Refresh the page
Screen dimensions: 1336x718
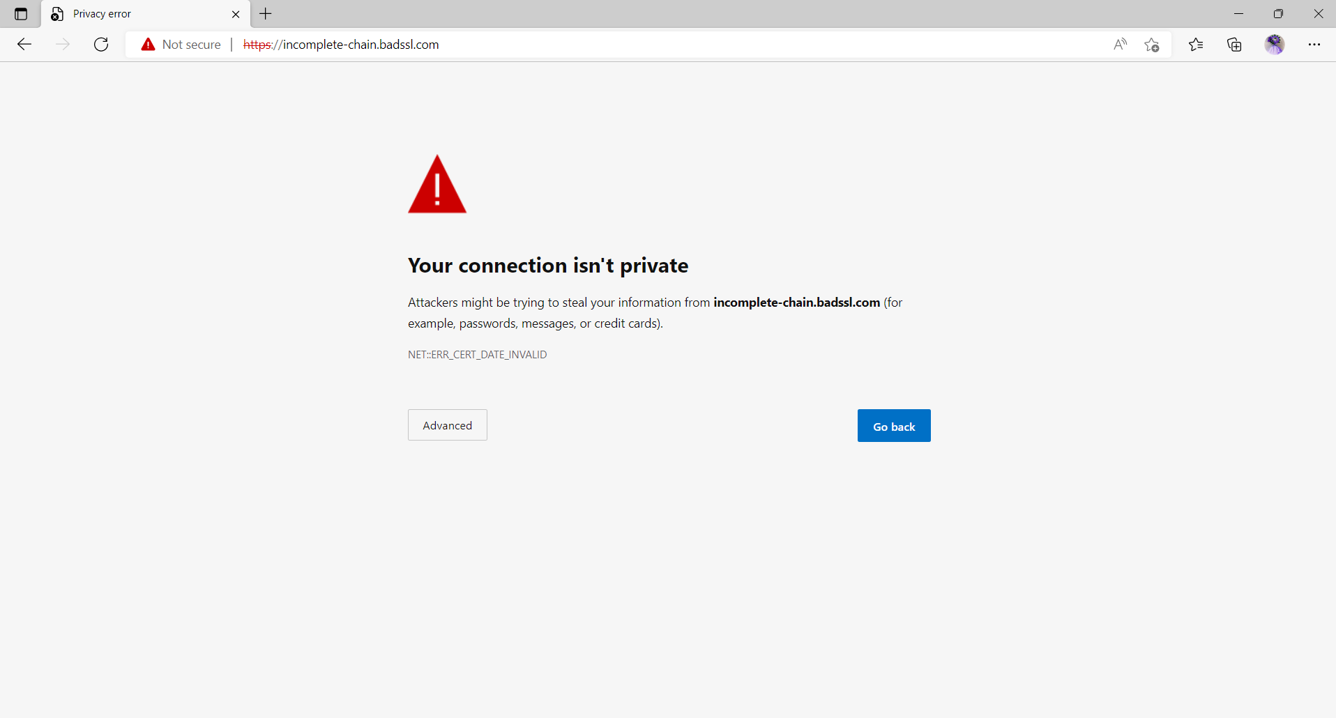(x=100, y=44)
